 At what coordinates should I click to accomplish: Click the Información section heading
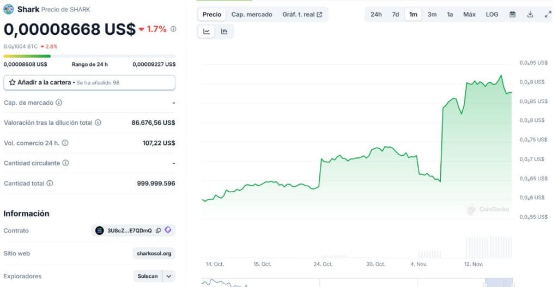pyautogui.click(x=26, y=213)
